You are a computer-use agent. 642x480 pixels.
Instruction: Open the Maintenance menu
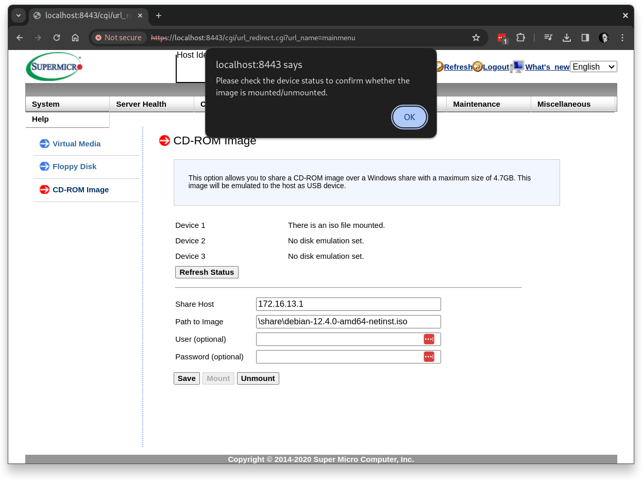[x=477, y=104]
